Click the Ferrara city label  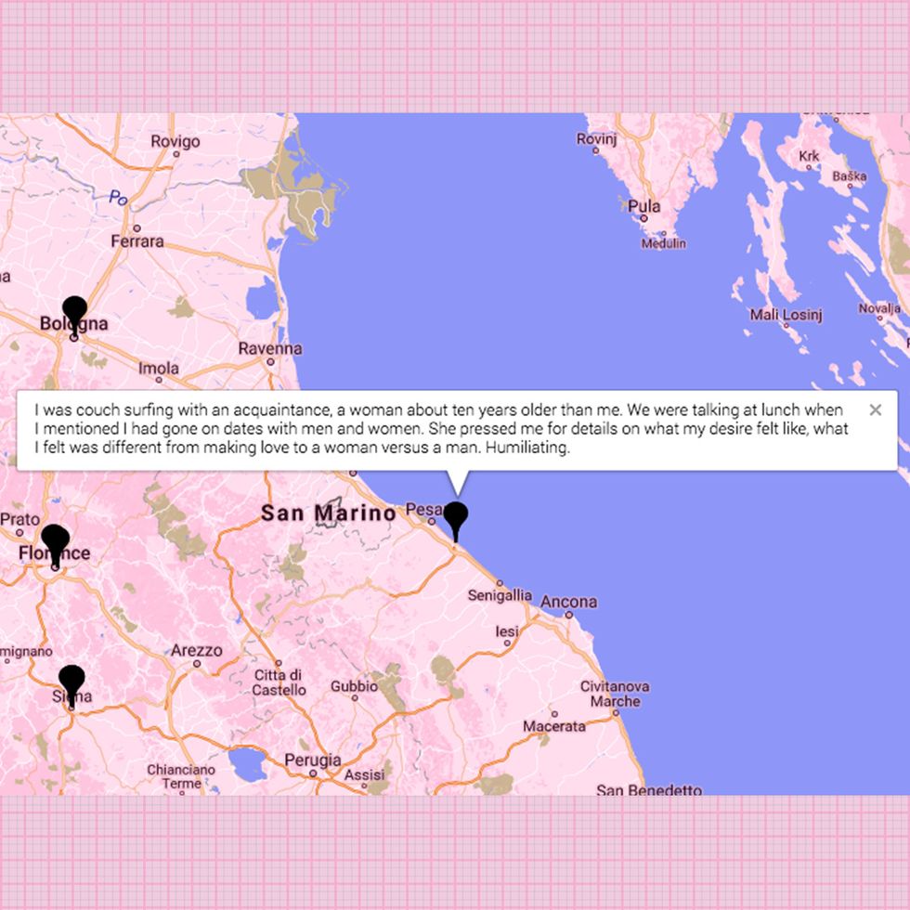click(137, 241)
